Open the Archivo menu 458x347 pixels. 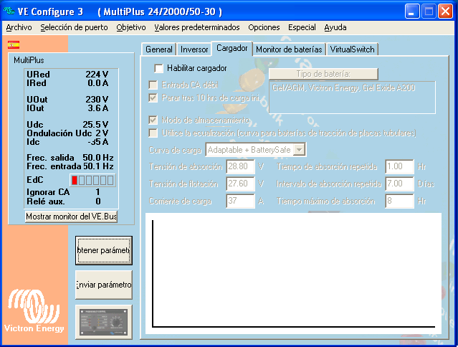19,27
